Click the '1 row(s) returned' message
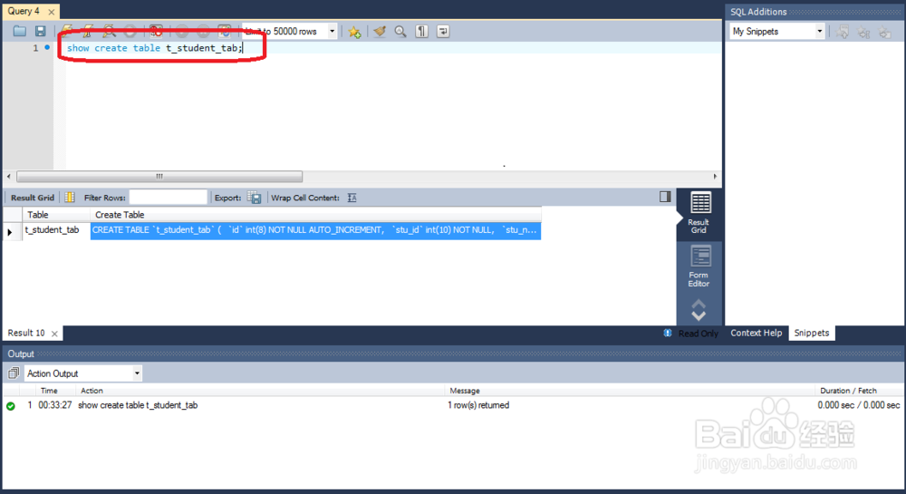906x494 pixels. [x=478, y=405]
